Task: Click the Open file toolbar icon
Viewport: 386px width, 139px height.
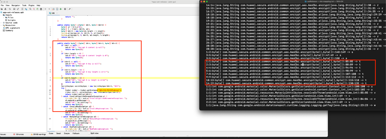Action: tap(2, 9)
